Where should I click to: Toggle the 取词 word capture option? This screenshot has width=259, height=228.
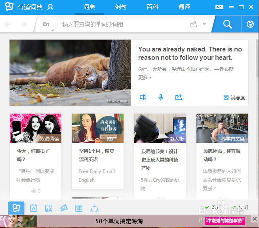213,207
